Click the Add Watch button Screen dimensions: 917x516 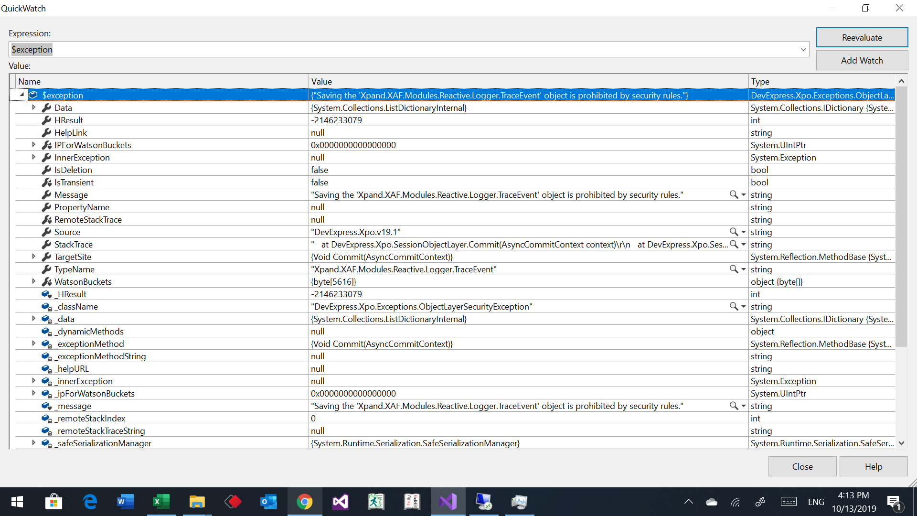point(862,60)
